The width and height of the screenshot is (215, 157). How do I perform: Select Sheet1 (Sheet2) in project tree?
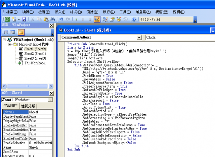point(35,49)
